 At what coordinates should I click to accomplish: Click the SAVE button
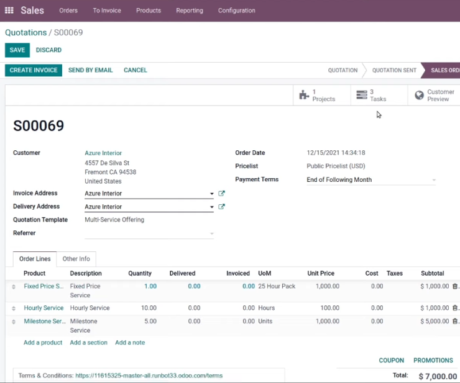(17, 50)
